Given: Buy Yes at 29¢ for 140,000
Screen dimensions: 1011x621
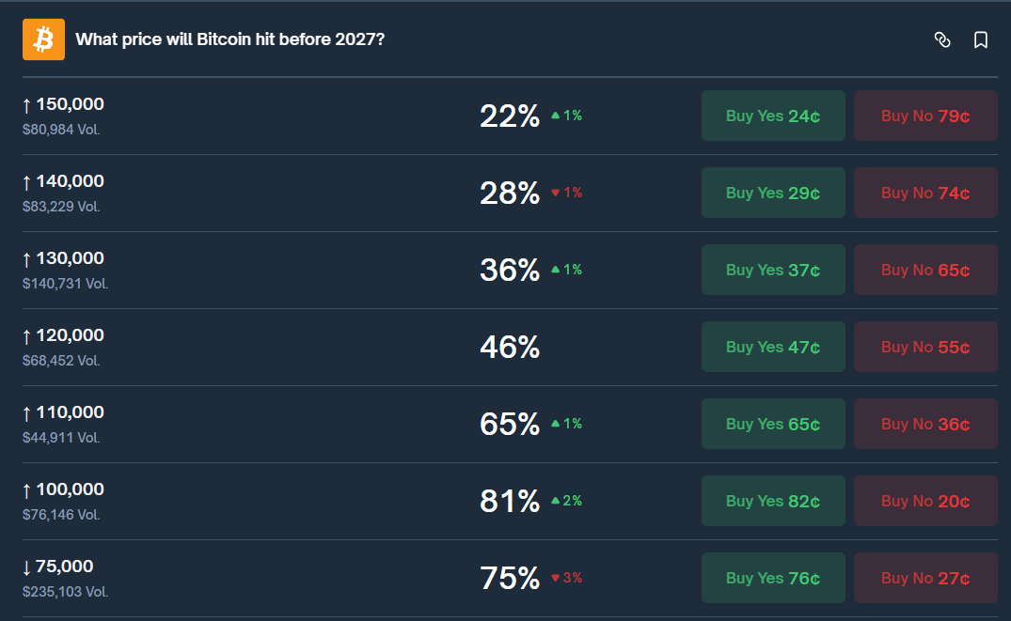Looking at the screenshot, I should tap(773, 192).
